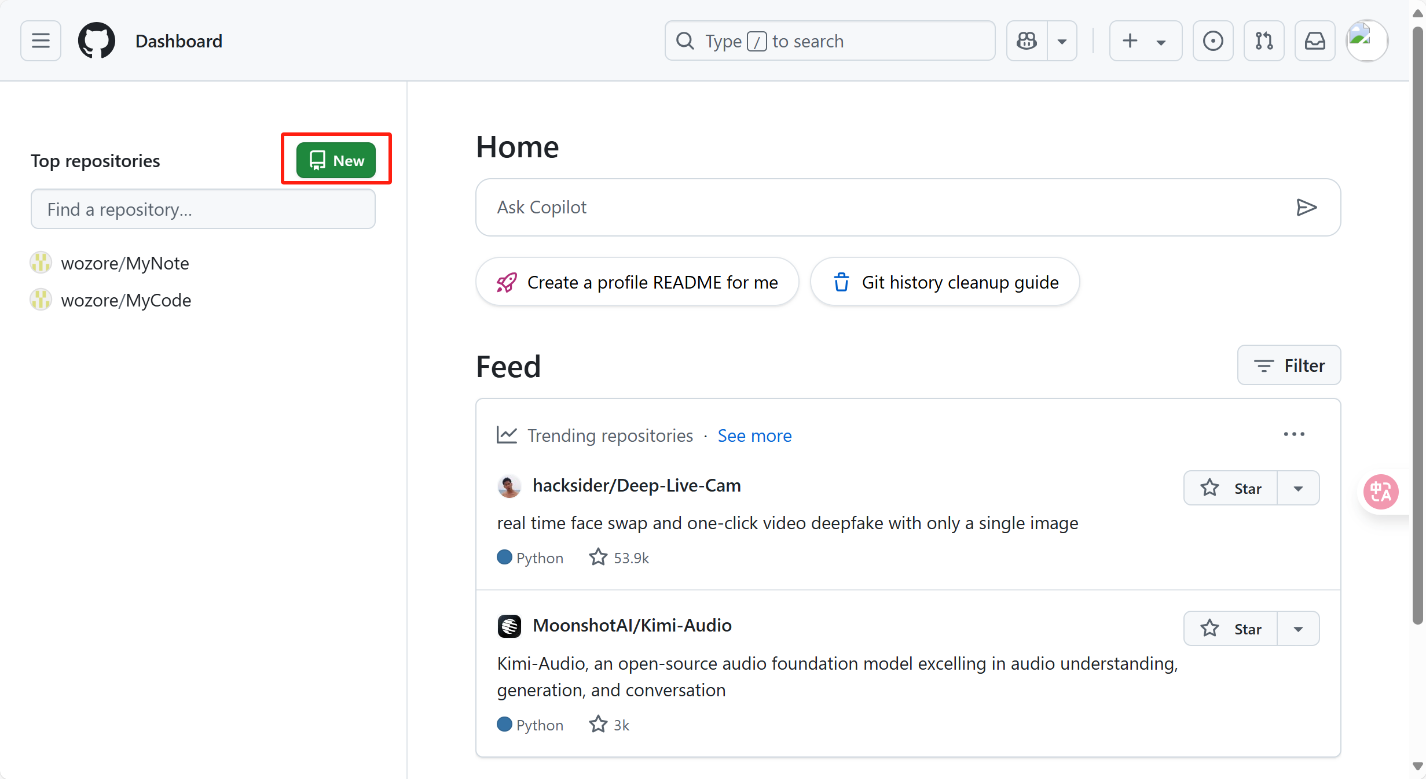Expand star lists dropdown for Deep-Live-Cam
The image size is (1426, 779).
click(x=1298, y=488)
